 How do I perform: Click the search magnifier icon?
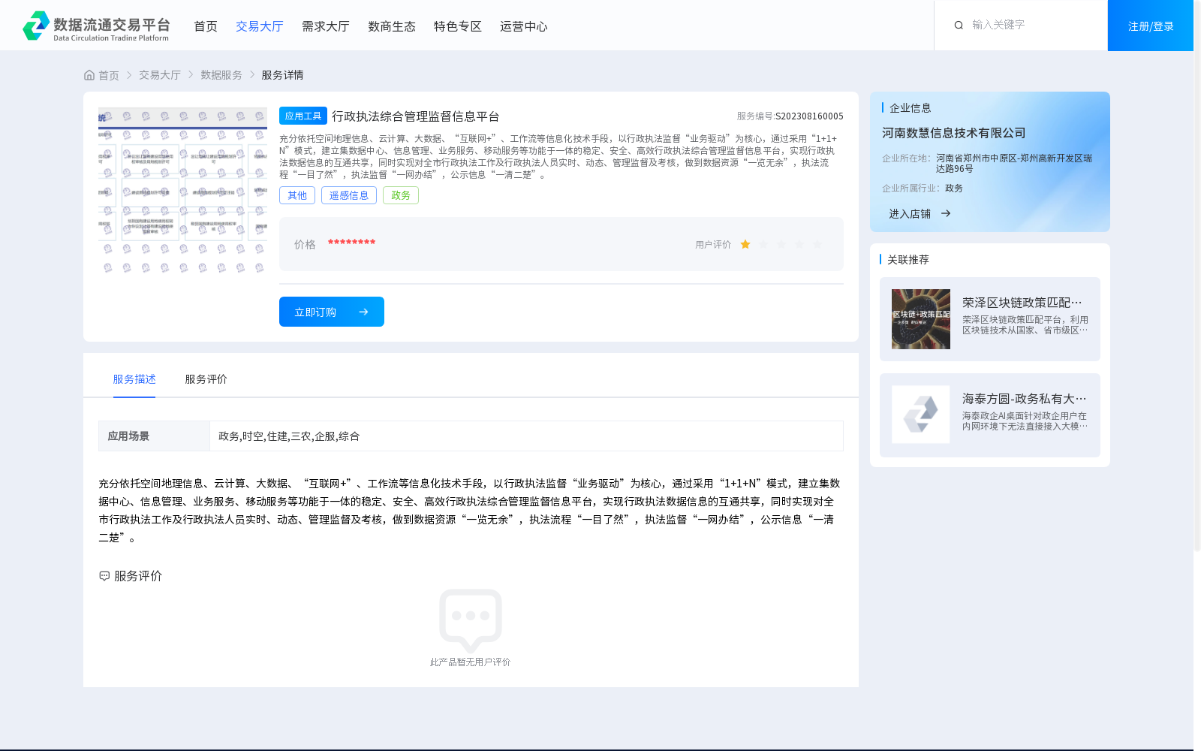click(959, 26)
